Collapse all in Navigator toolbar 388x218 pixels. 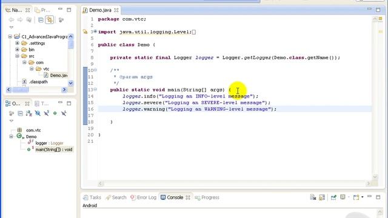point(41,20)
